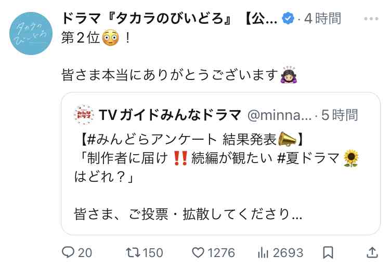View analytics via the bar chart icon
390x269 pixels.
tap(263, 253)
